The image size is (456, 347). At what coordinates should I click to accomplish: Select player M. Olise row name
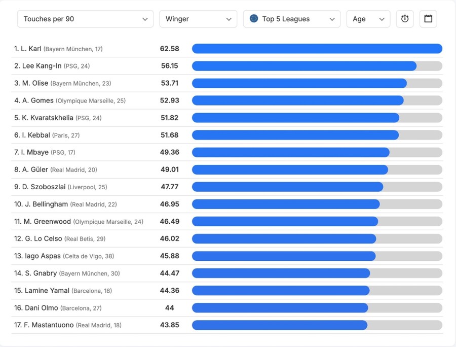click(x=35, y=83)
